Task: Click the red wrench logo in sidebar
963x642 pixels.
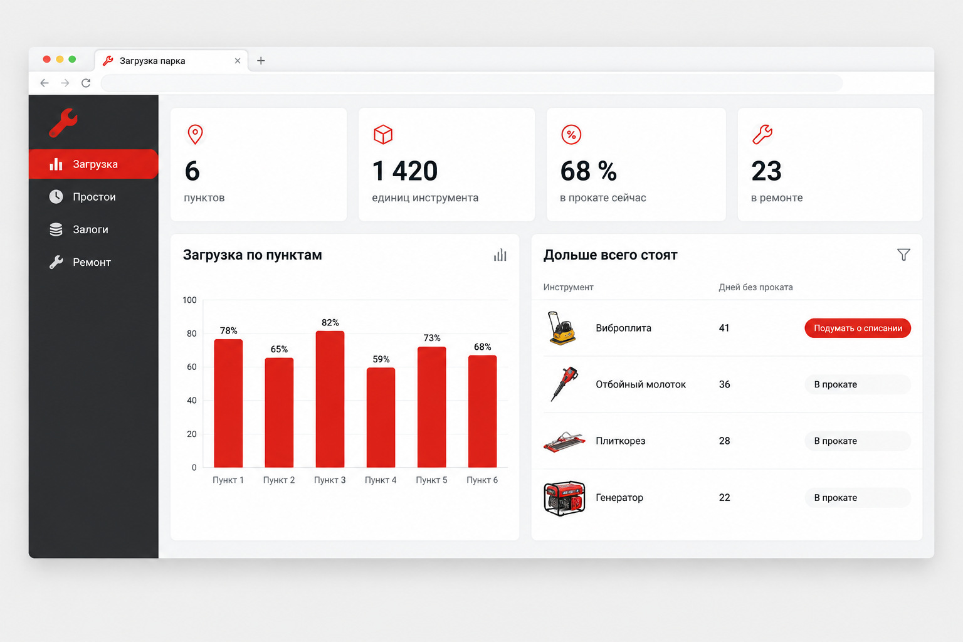Action: pos(63,123)
